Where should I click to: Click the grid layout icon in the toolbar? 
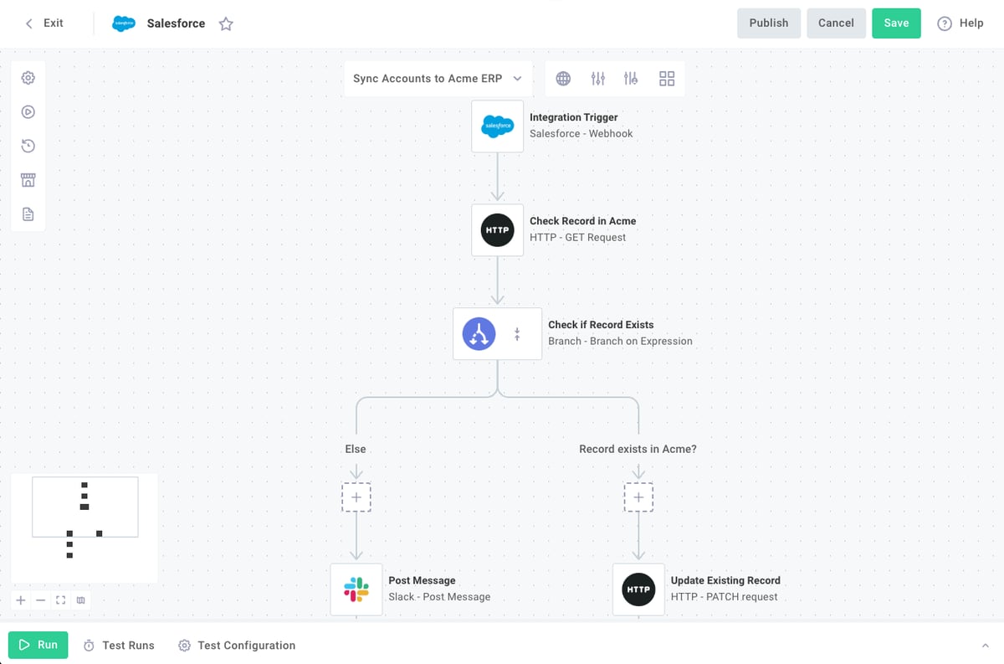666,78
